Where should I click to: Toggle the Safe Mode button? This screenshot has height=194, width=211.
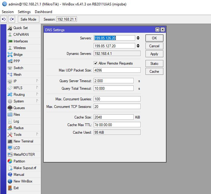(x=28, y=19)
